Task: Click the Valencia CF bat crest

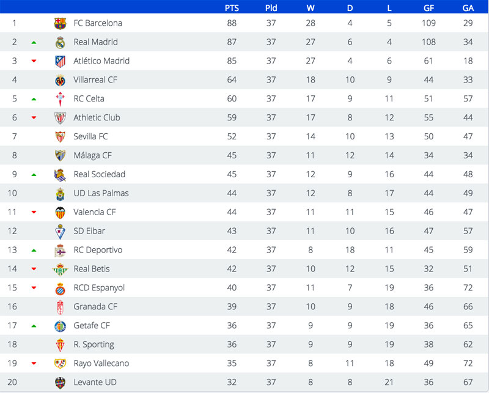Action: pos(60,213)
